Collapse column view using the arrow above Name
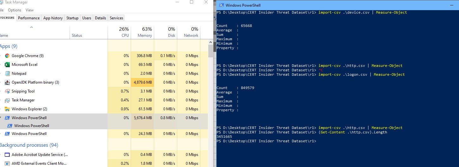 pos(31,28)
